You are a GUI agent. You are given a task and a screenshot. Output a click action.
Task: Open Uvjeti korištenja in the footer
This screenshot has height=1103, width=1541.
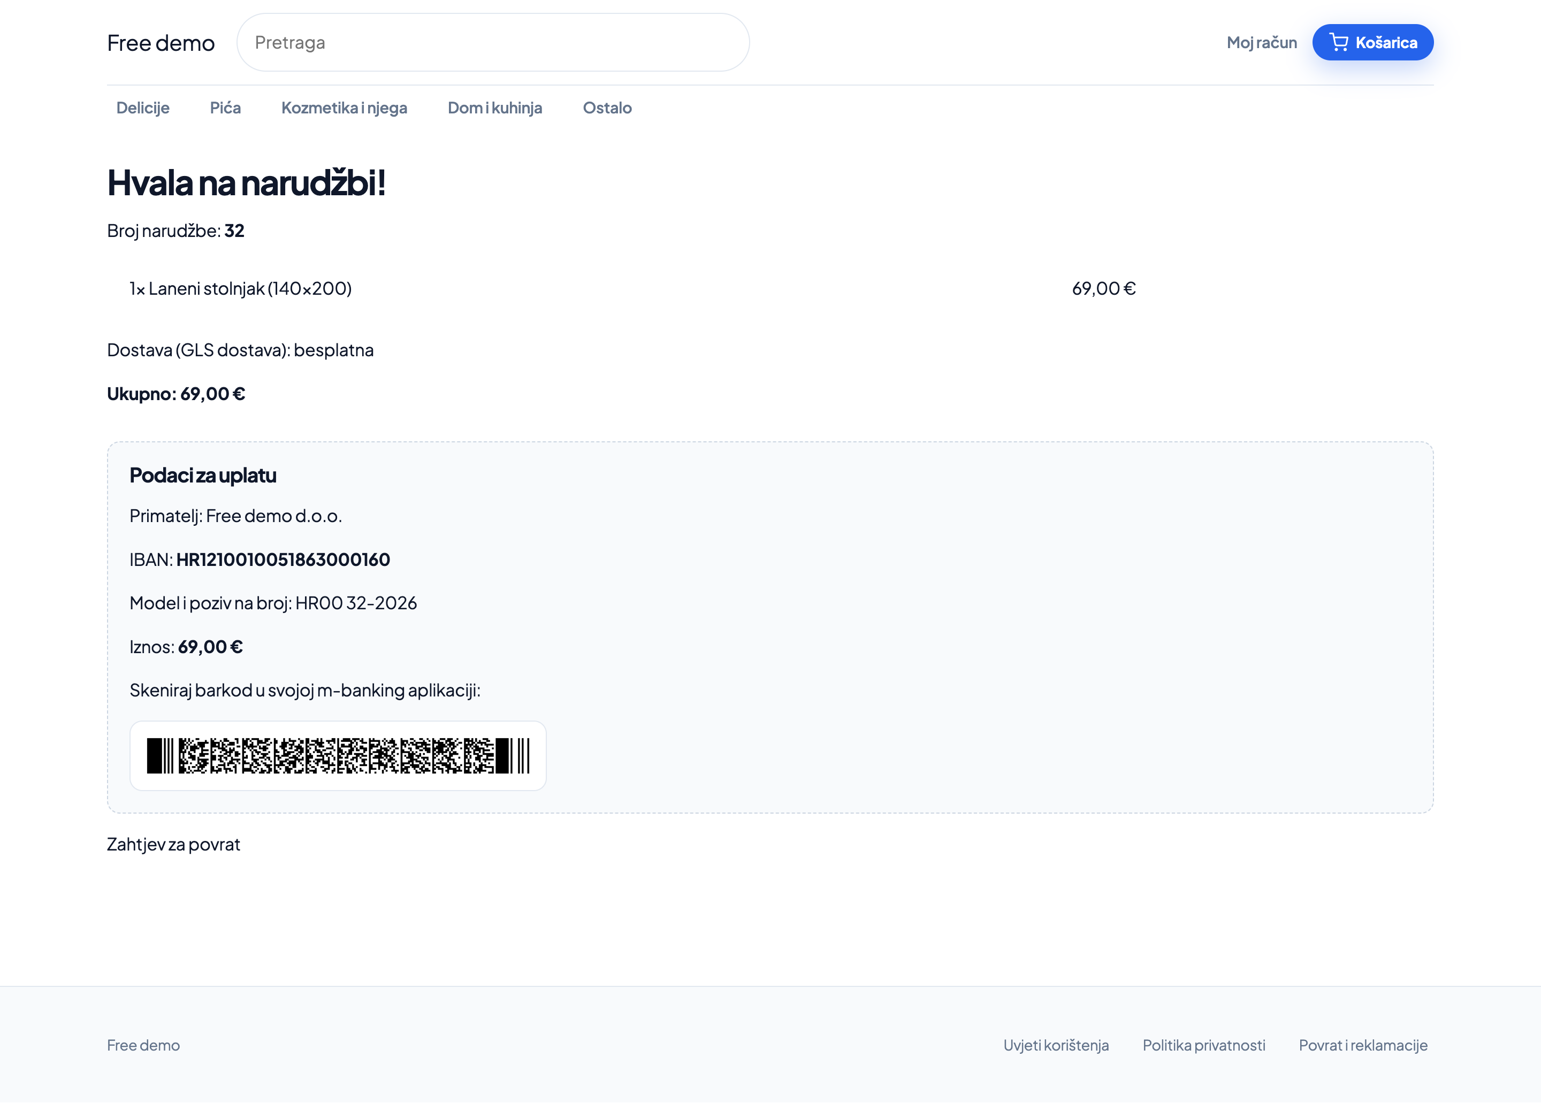1056,1045
